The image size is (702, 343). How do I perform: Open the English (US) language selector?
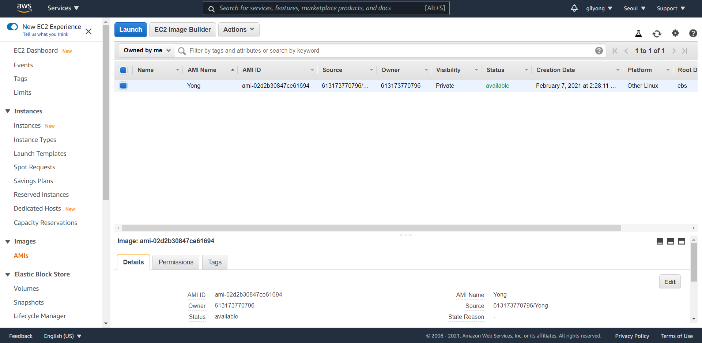[63, 336]
